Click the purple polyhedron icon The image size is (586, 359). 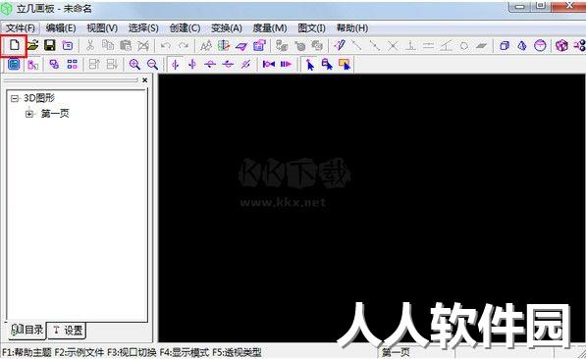coord(561,45)
